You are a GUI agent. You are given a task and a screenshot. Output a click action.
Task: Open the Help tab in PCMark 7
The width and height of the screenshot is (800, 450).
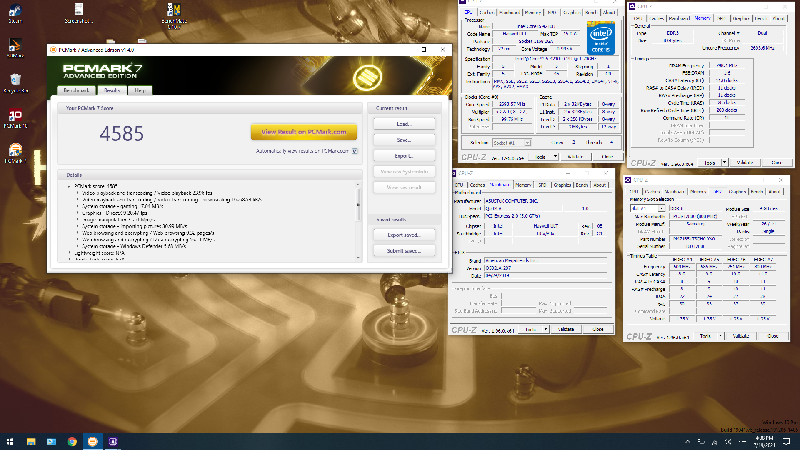(140, 90)
